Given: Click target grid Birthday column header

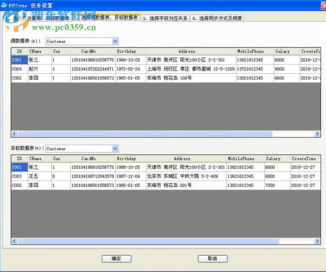Looking at the screenshot, I should pos(131,159).
